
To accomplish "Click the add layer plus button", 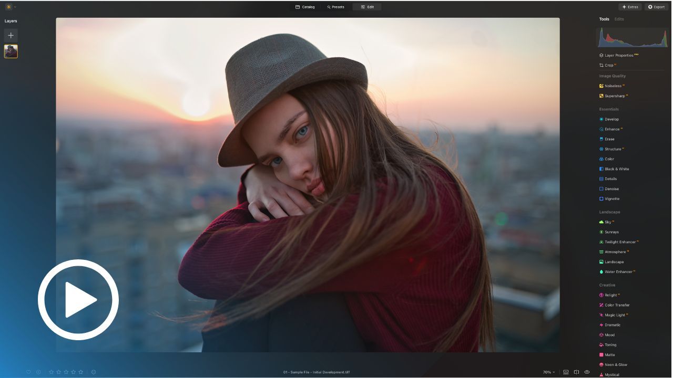I will [x=11, y=36].
